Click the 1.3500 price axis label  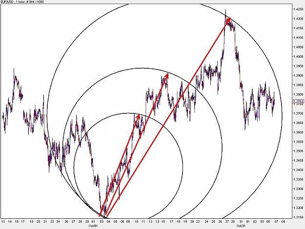298,151
